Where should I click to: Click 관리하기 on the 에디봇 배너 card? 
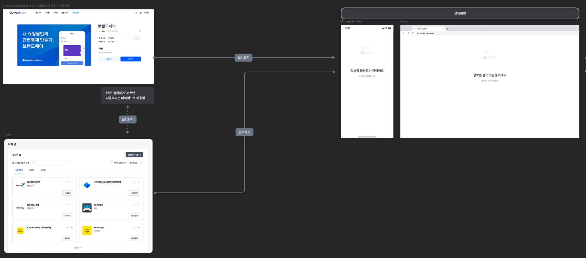134,216
